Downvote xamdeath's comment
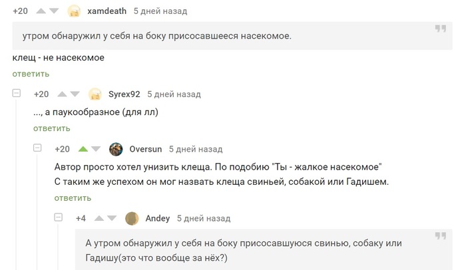The width and height of the screenshot is (466, 270). click(x=54, y=11)
